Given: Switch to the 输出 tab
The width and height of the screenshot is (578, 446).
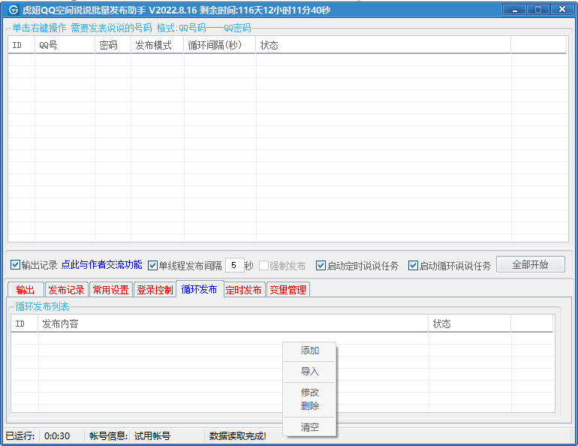Looking at the screenshot, I should point(25,290).
